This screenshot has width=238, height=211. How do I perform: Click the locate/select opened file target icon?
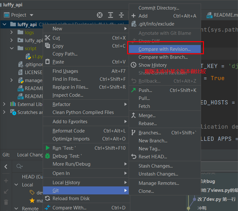click(x=100, y=15)
